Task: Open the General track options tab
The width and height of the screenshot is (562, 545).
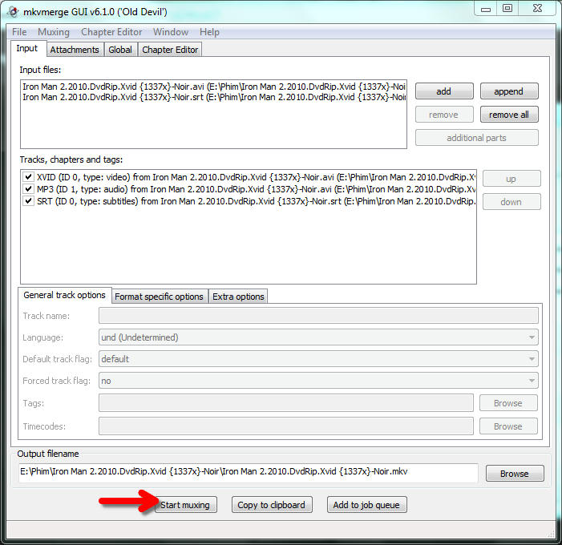Action: coord(64,295)
